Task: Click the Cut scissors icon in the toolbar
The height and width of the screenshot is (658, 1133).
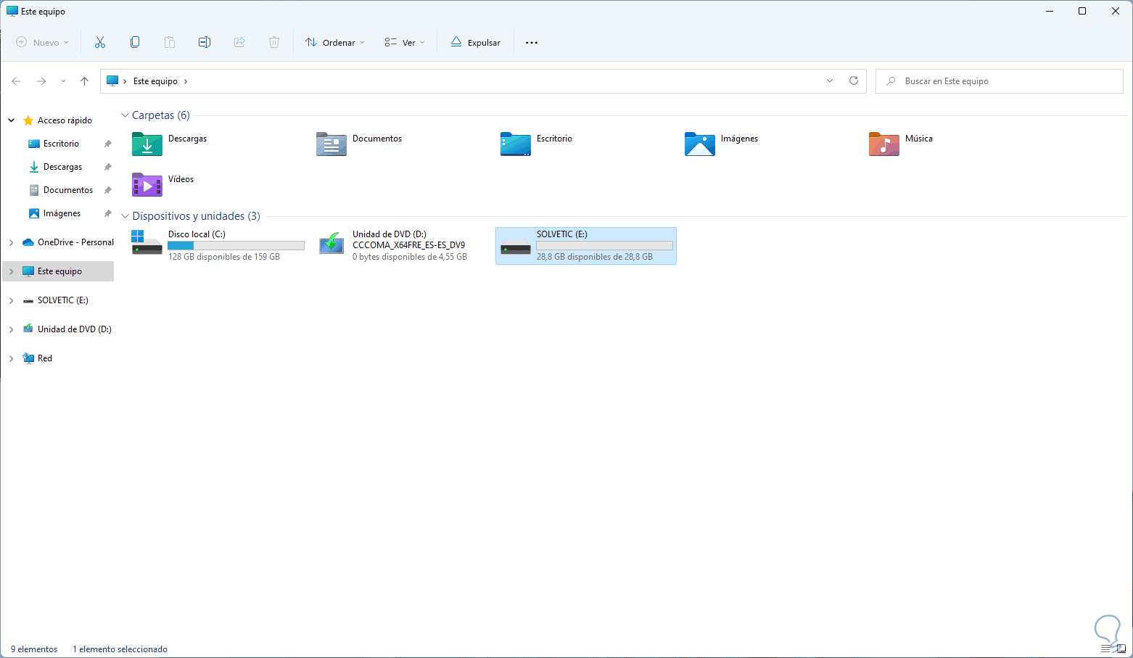Action: click(x=100, y=43)
